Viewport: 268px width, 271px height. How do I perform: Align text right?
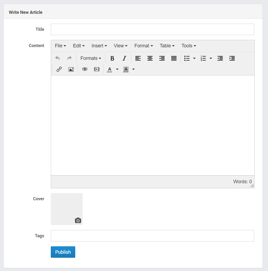[162, 58]
